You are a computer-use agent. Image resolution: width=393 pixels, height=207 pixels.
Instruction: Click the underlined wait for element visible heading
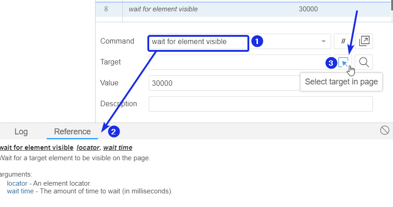(36, 148)
